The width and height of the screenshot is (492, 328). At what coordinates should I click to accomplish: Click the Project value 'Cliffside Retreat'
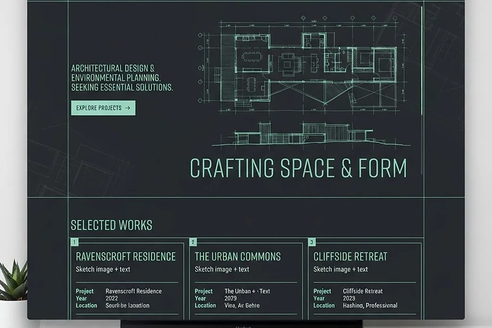coord(363,291)
